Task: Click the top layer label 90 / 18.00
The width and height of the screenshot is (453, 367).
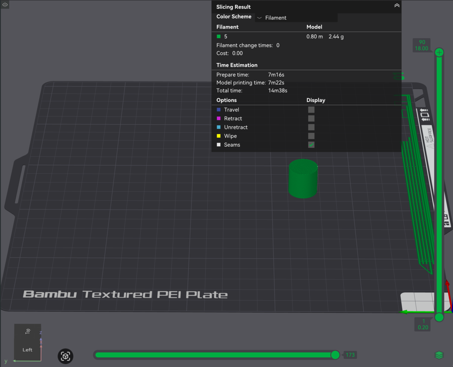Action: point(422,45)
